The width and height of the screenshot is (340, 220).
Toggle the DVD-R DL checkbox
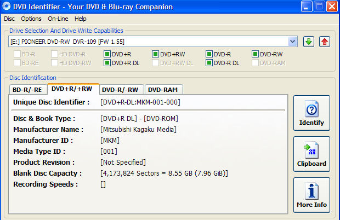(x=209, y=63)
